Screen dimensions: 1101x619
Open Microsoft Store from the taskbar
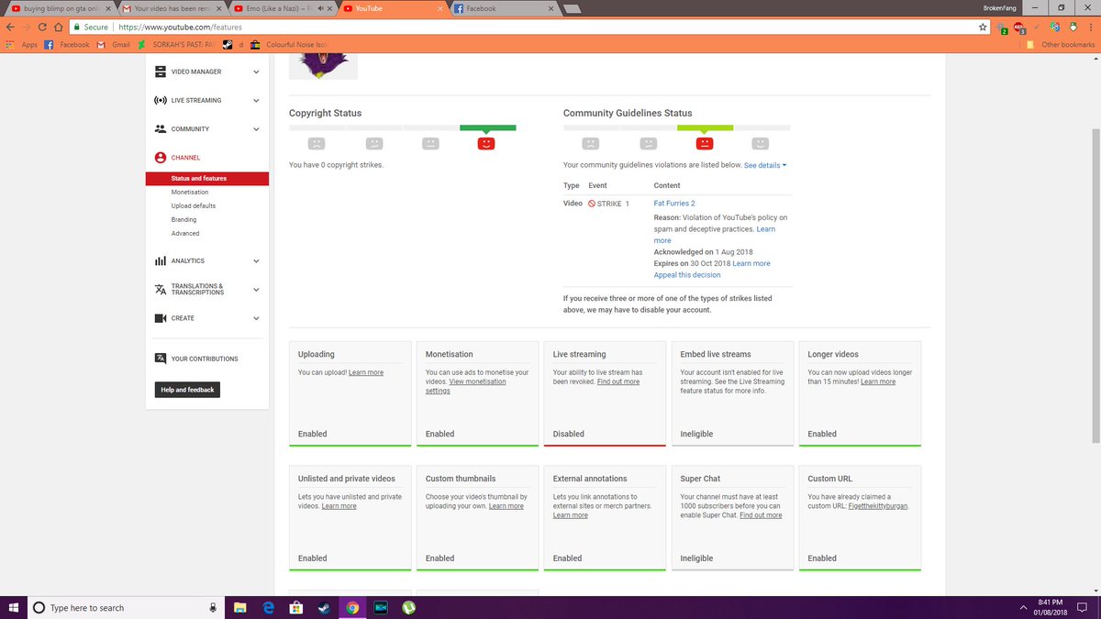[296, 607]
